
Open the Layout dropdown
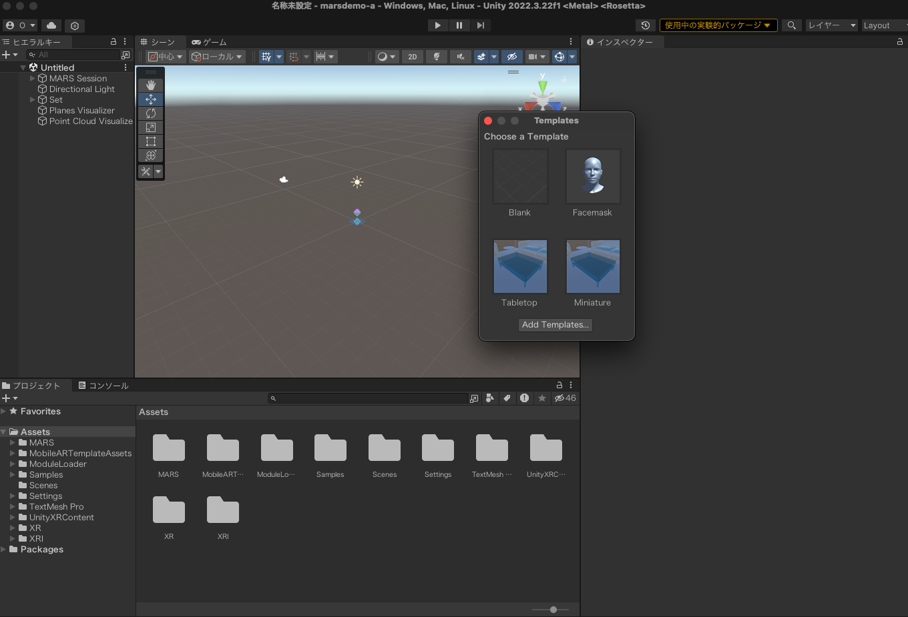click(885, 25)
